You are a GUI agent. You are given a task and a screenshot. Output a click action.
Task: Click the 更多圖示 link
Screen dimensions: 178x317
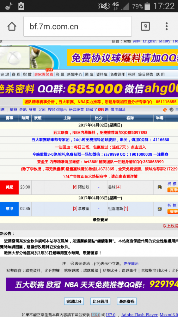tap(131, 264)
